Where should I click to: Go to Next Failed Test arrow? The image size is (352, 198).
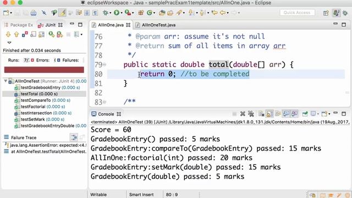(x=8, y=34)
